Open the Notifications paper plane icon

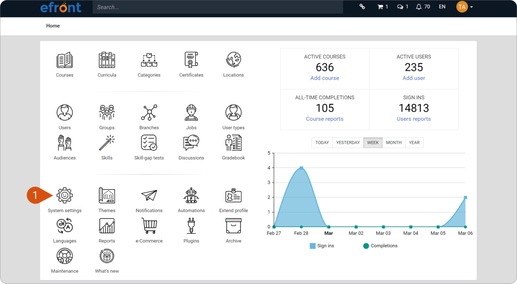pos(149,195)
